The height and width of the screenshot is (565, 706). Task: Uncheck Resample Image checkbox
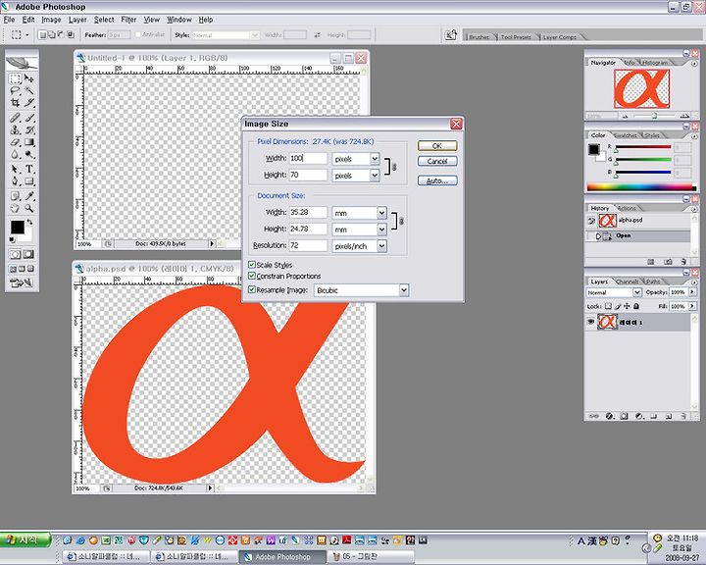point(252,290)
